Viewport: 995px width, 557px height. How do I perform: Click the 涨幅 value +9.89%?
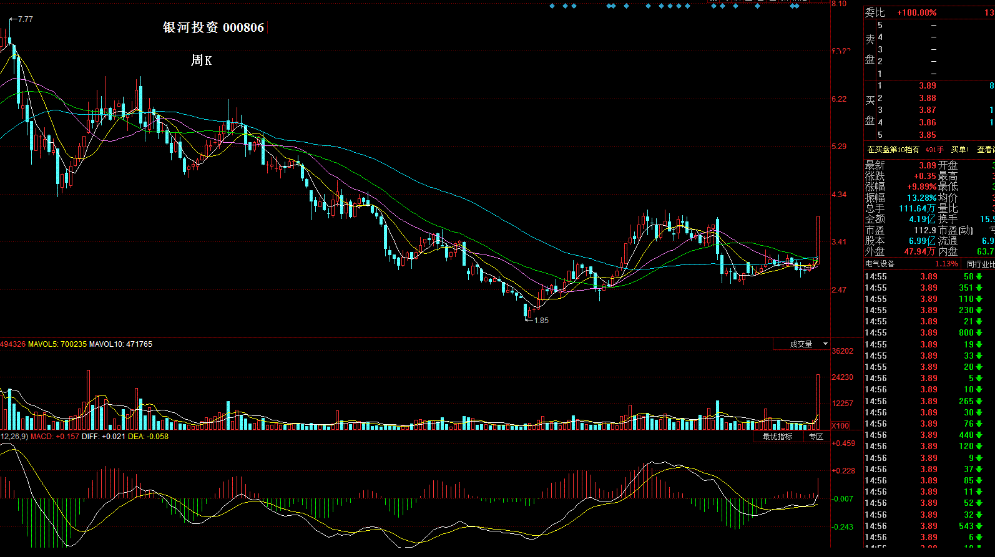click(x=922, y=187)
